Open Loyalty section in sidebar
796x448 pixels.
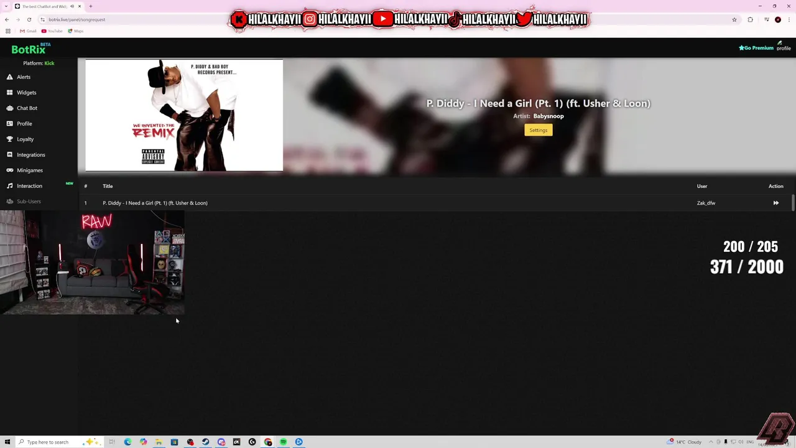click(x=20, y=139)
